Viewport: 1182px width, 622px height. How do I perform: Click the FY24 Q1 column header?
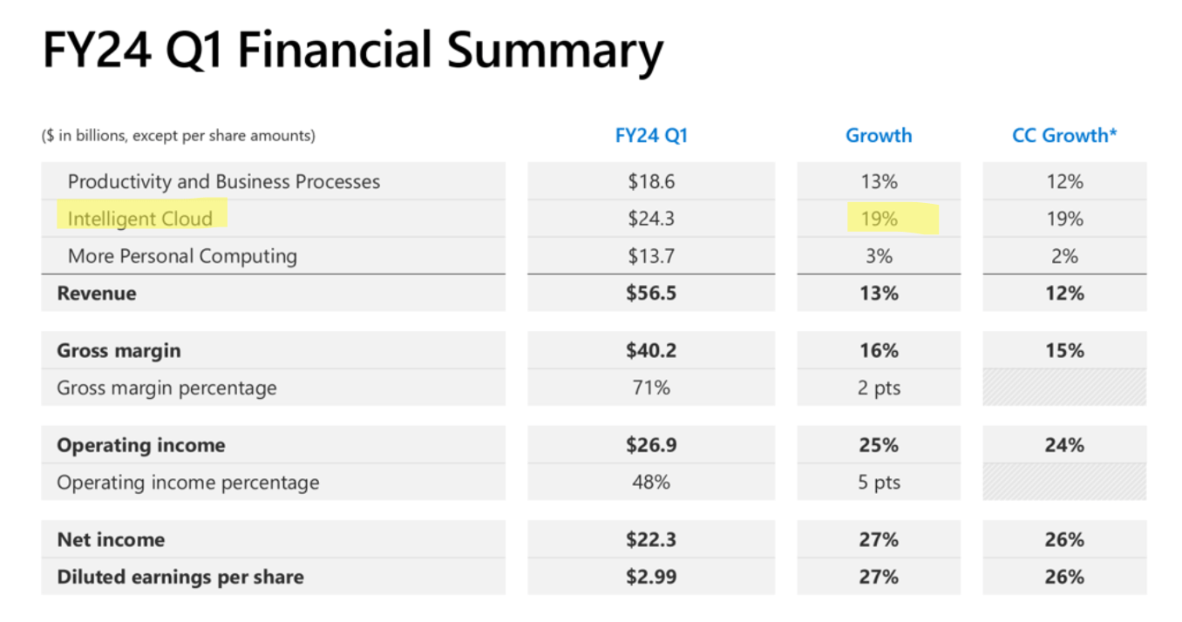click(x=650, y=136)
